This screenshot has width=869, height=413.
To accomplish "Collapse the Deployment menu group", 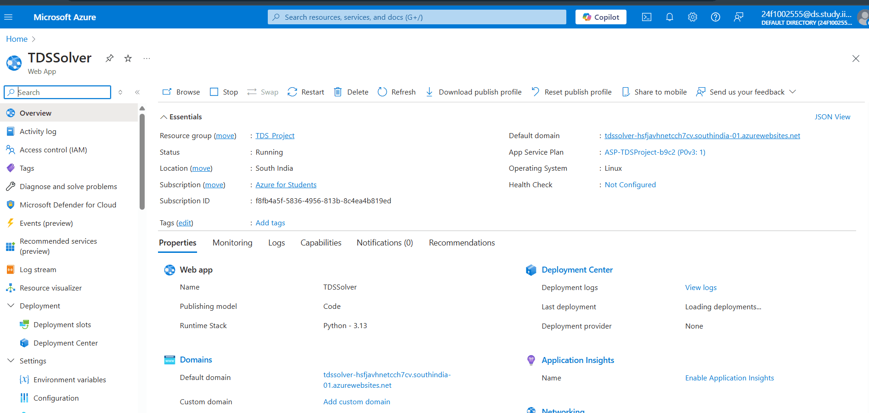I will pyautogui.click(x=11, y=306).
